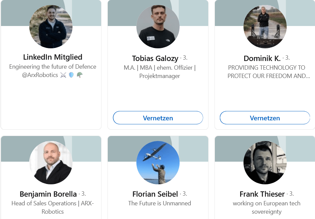Screen dimensions: 315x219
Task: Click the Tobias Galozy name link
Action: point(155,58)
